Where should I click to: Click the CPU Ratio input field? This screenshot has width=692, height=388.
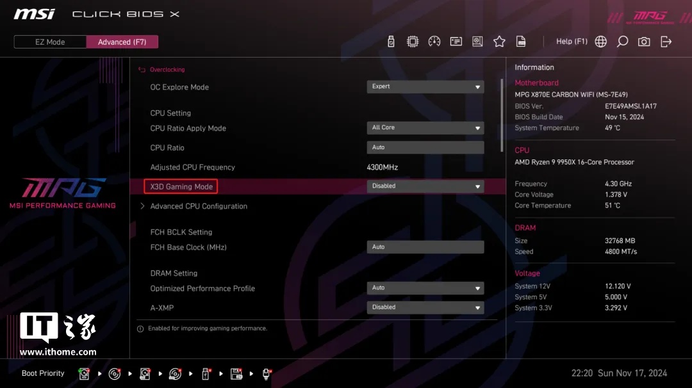coord(425,147)
